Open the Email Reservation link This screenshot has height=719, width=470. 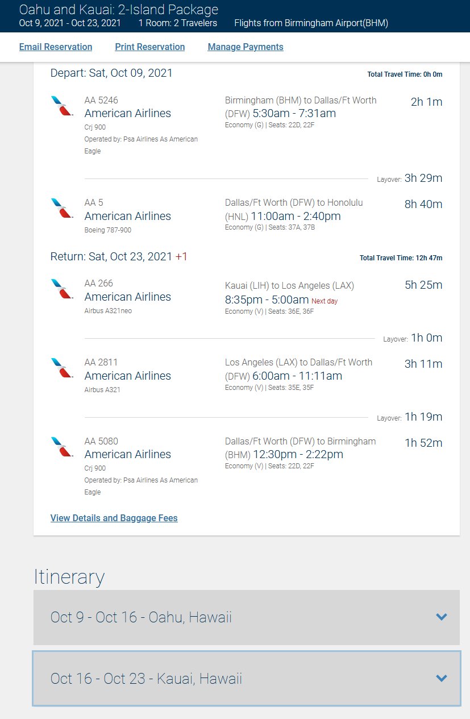click(56, 47)
